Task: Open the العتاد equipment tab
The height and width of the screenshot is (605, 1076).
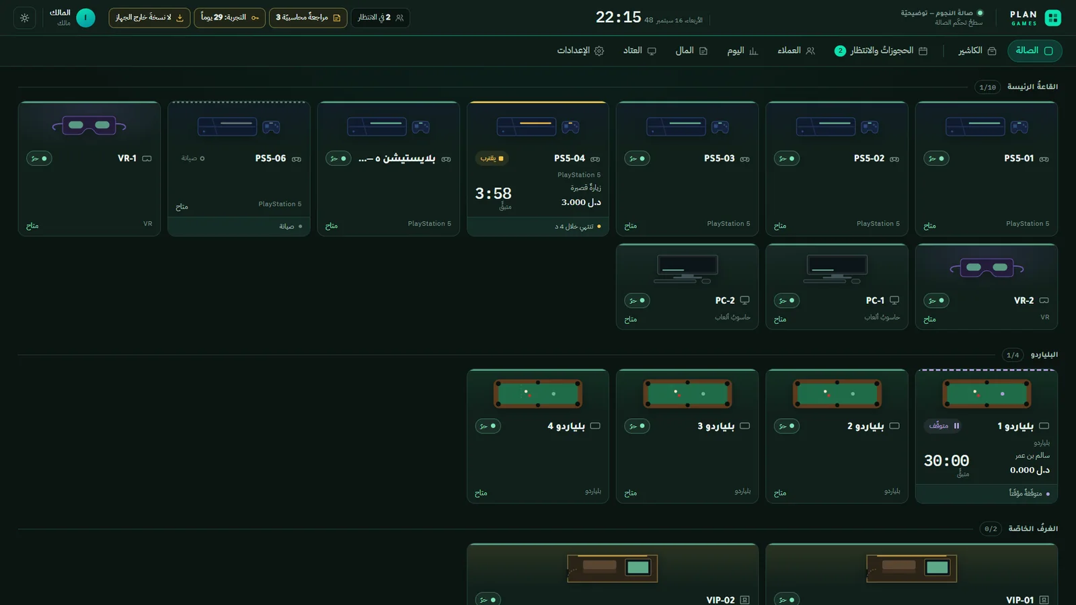Action: point(640,51)
